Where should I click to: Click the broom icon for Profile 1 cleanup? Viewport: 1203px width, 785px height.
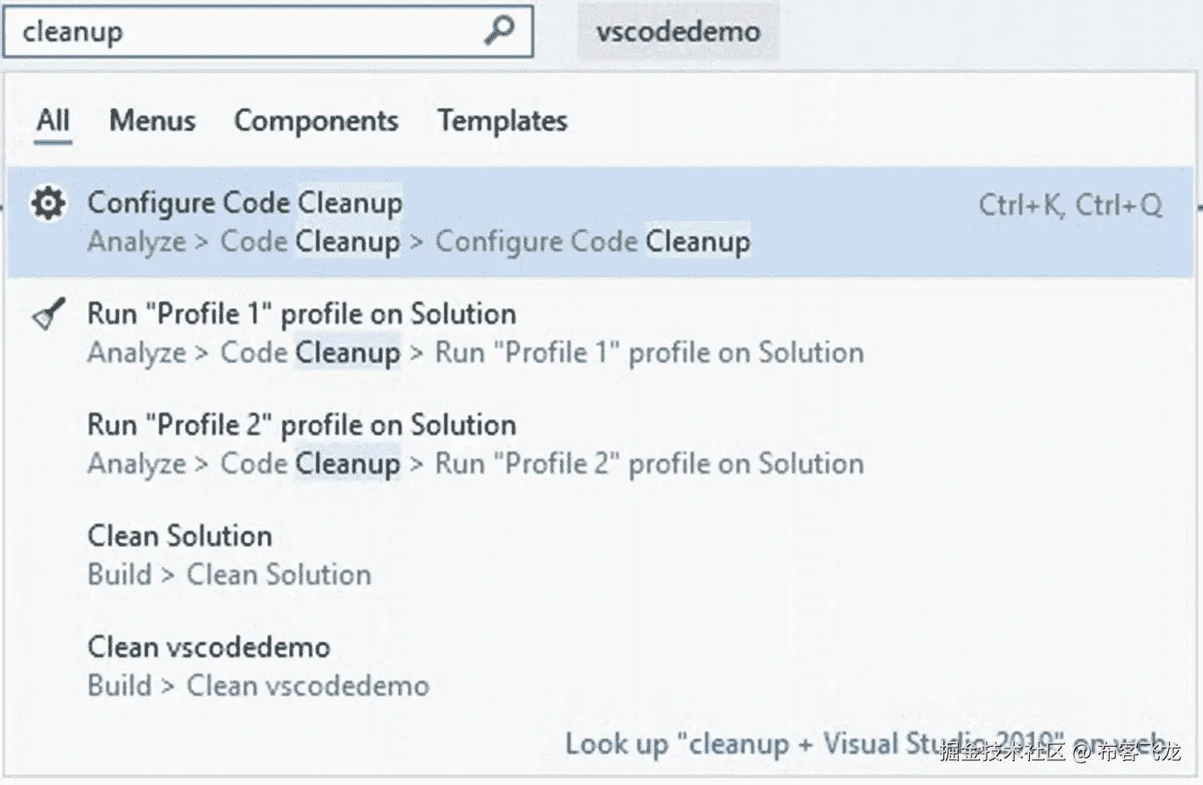(x=48, y=315)
